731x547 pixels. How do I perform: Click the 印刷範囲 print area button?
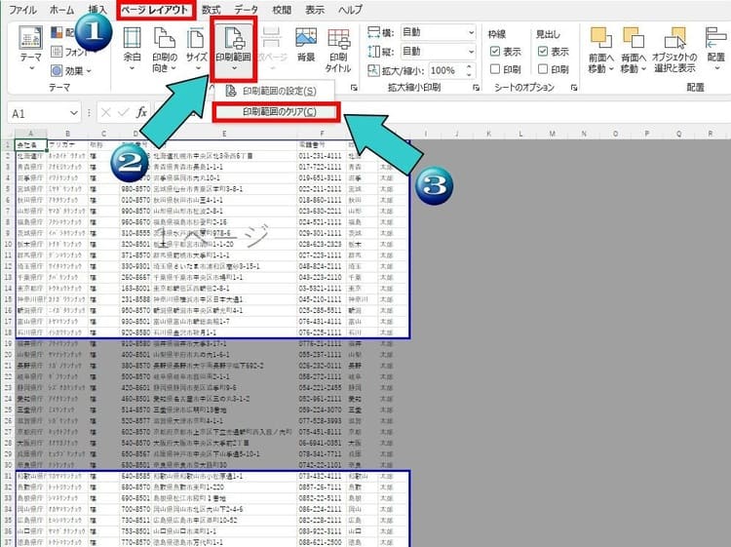233,49
